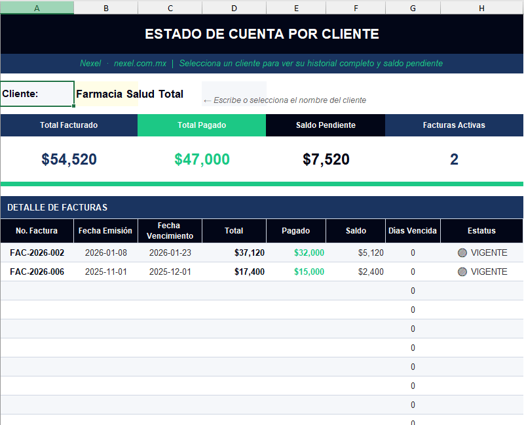Click the $2,400 balance cell
This screenshot has width=524, height=425.
pyautogui.click(x=370, y=272)
